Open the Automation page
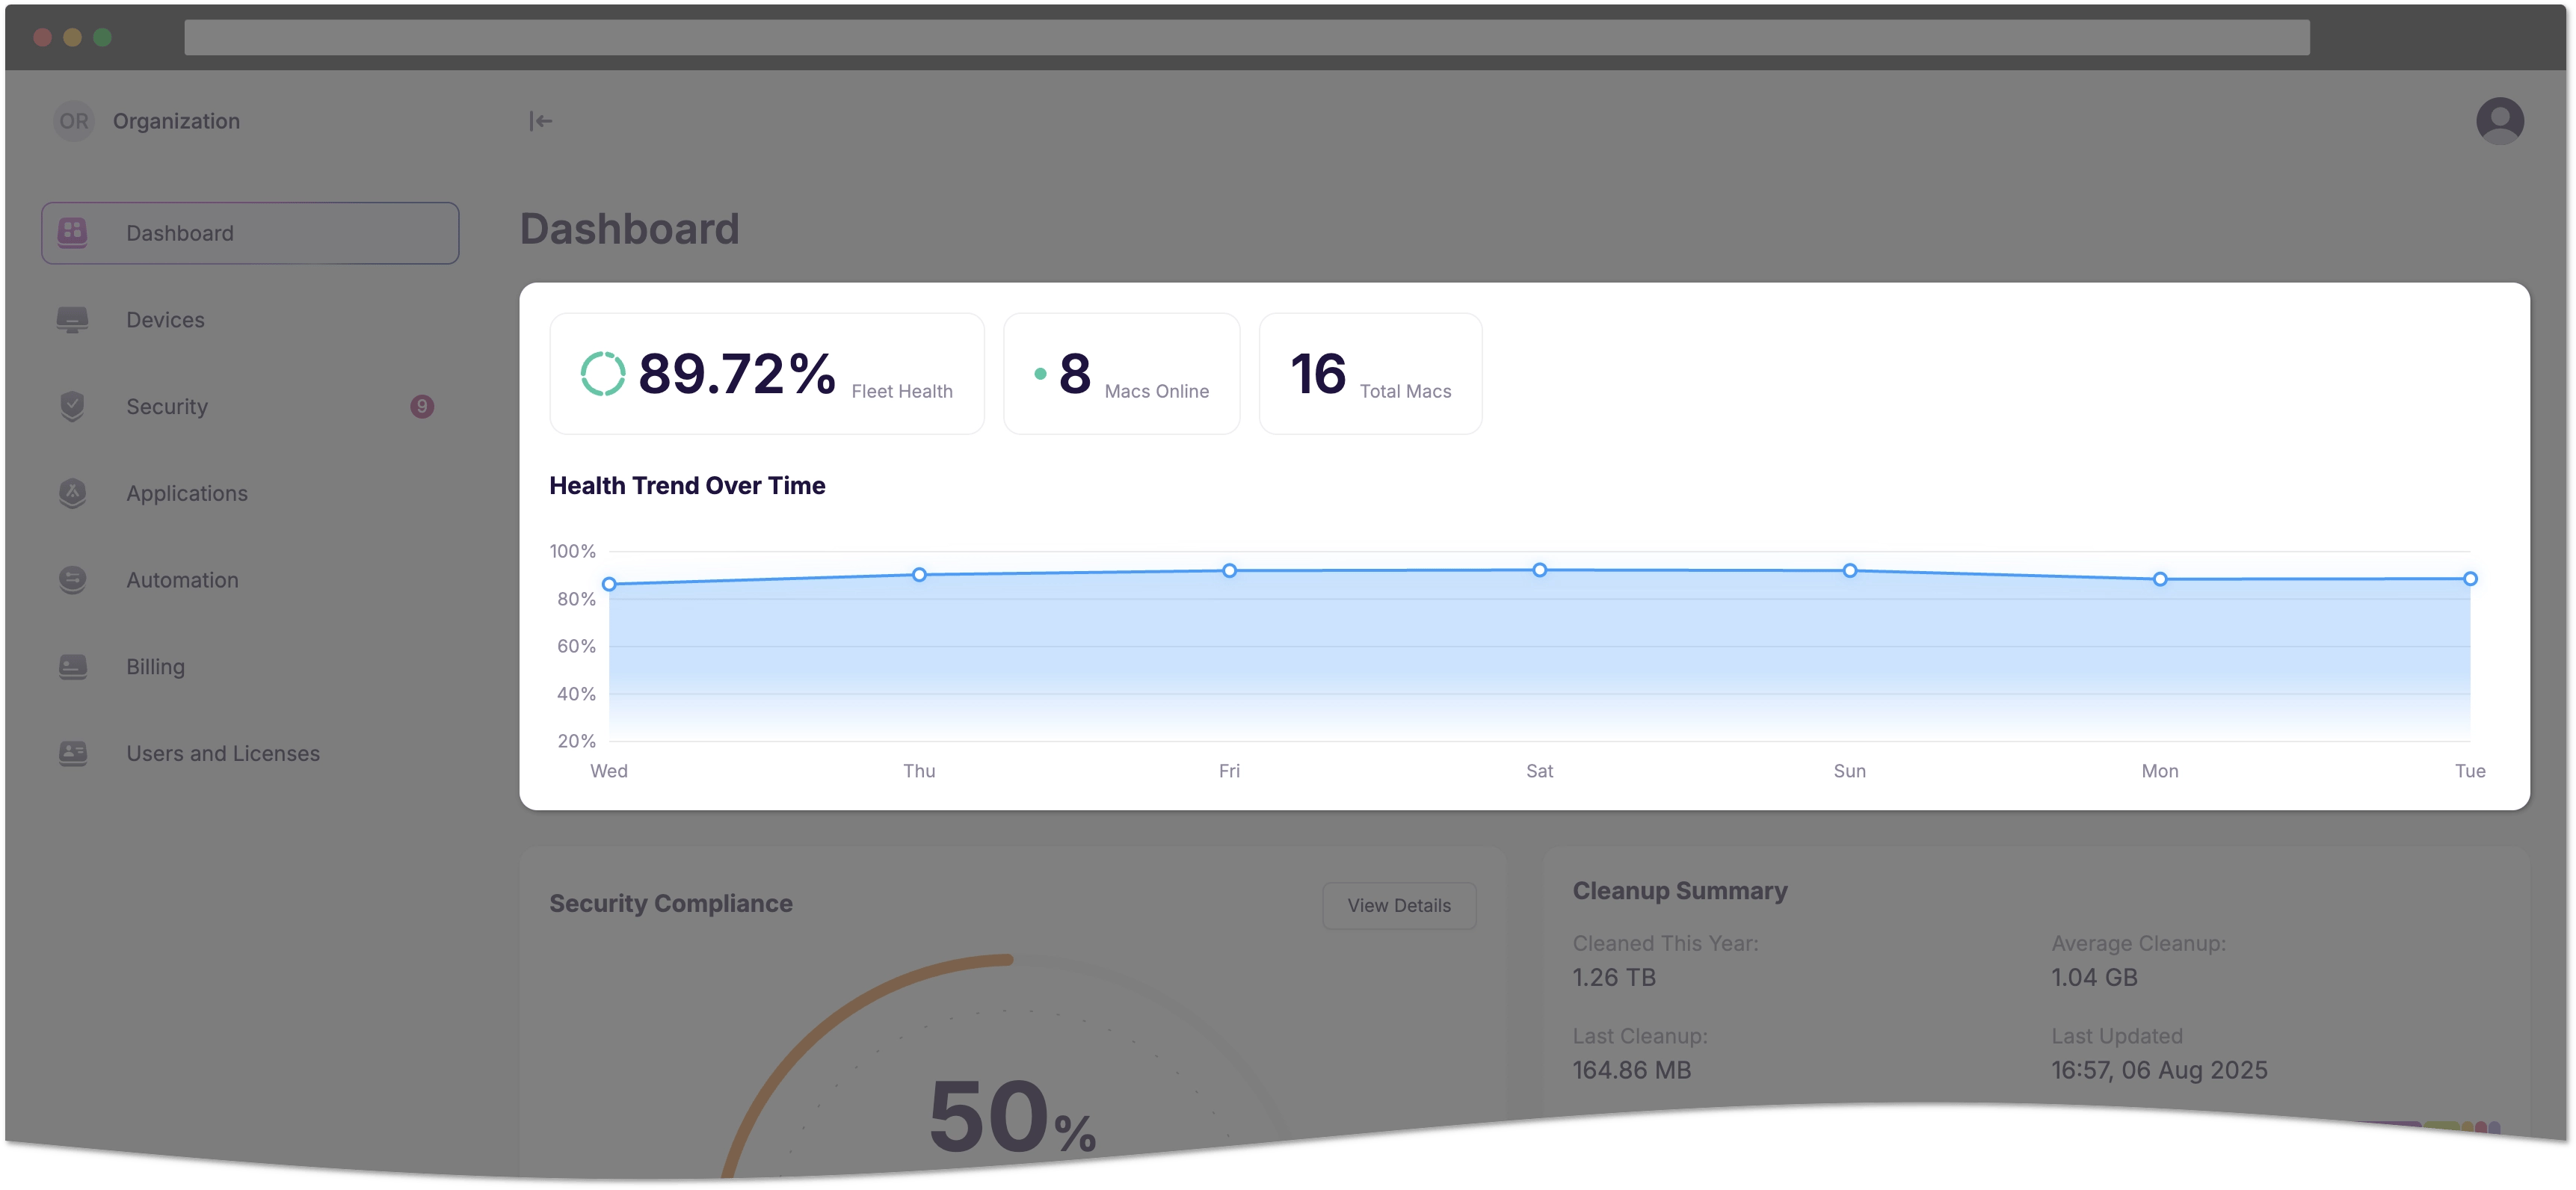The image size is (2576, 1190). [250, 580]
